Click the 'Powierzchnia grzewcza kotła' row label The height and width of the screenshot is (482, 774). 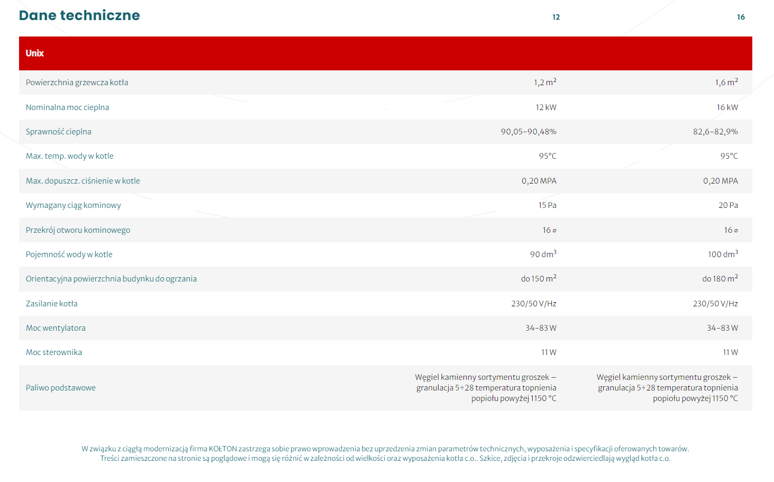(77, 83)
